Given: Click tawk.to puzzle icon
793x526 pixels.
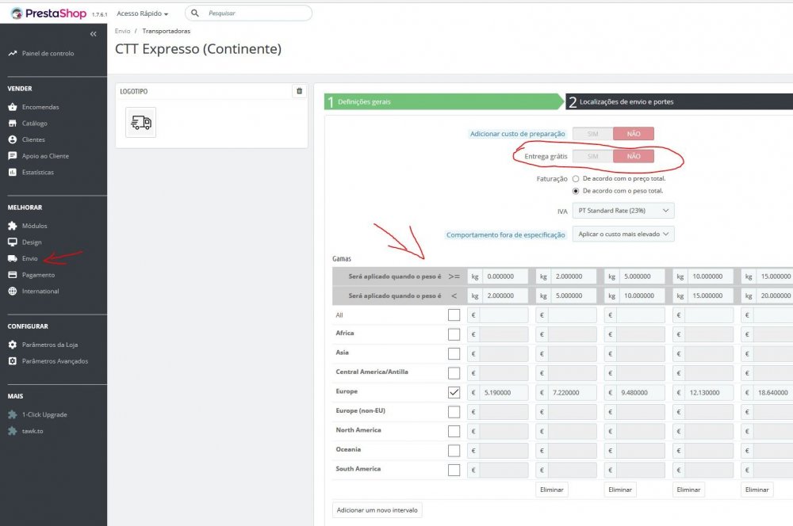Looking at the screenshot, I should point(13,431).
